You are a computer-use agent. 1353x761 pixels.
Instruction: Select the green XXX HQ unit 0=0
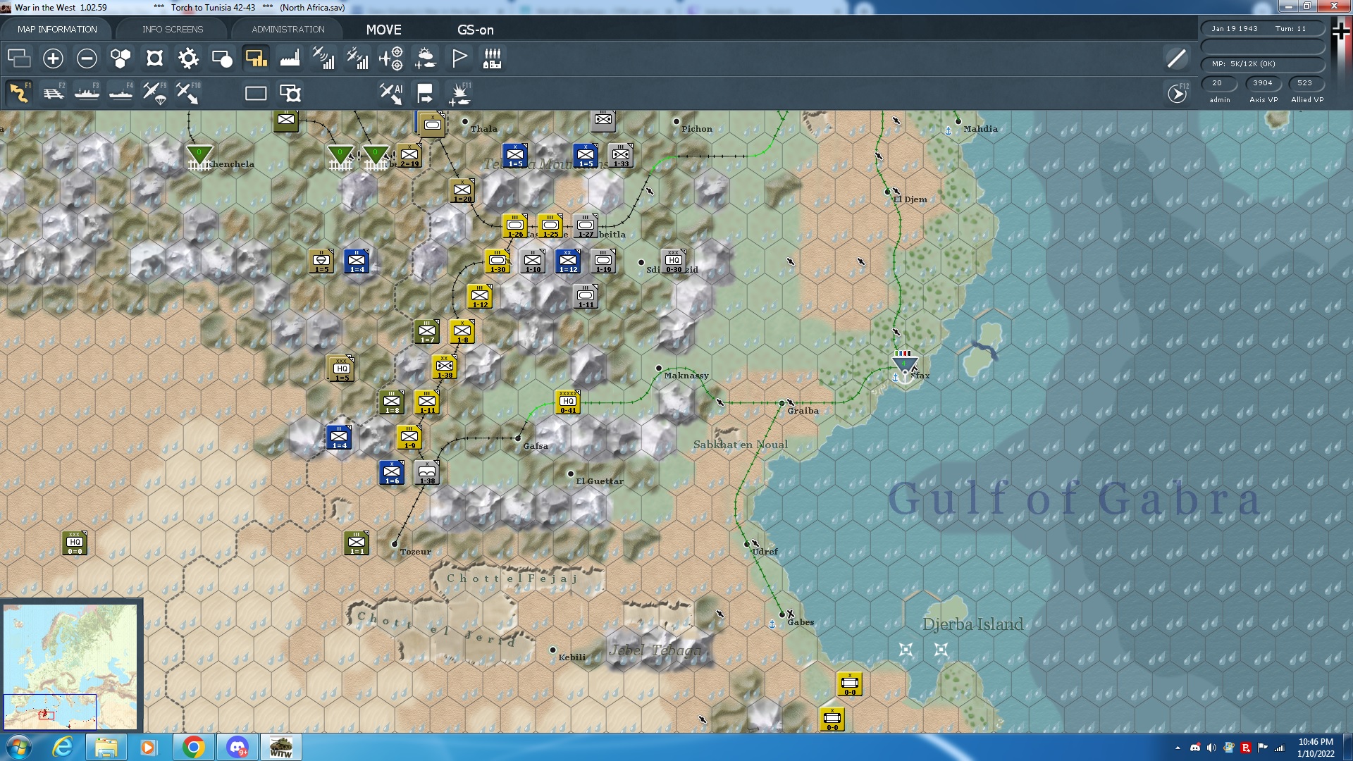pyautogui.click(x=75, y=543)
